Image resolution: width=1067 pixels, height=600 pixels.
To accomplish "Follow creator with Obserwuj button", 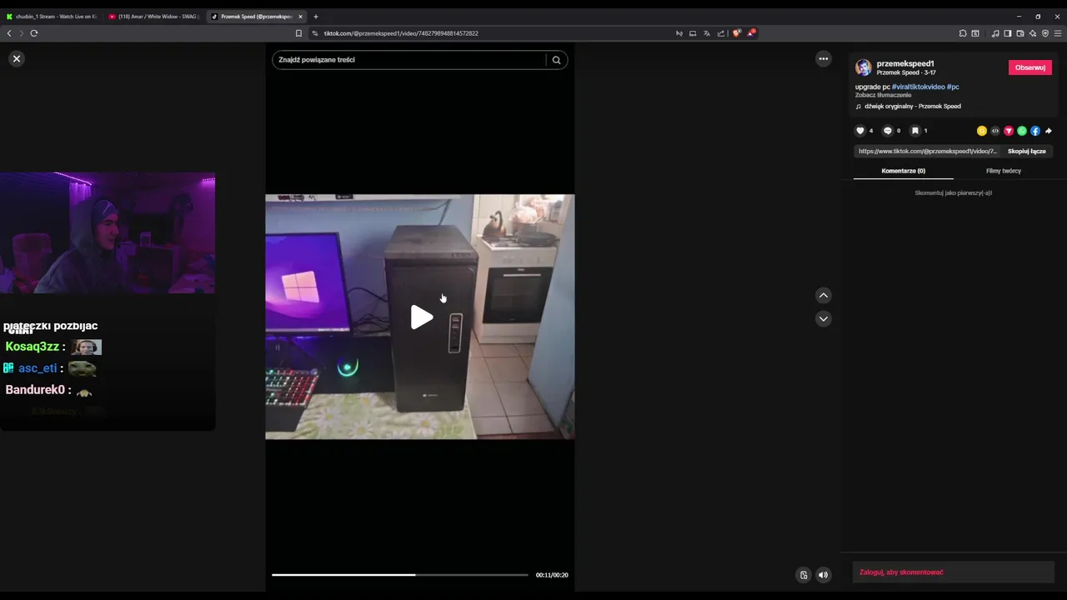I will click(x=1030, y=67).
